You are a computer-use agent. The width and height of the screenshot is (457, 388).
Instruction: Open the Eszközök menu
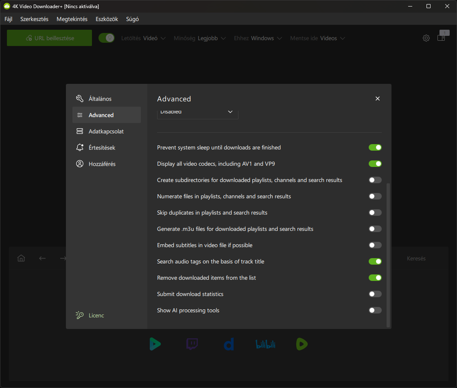(x=107, y=19)
